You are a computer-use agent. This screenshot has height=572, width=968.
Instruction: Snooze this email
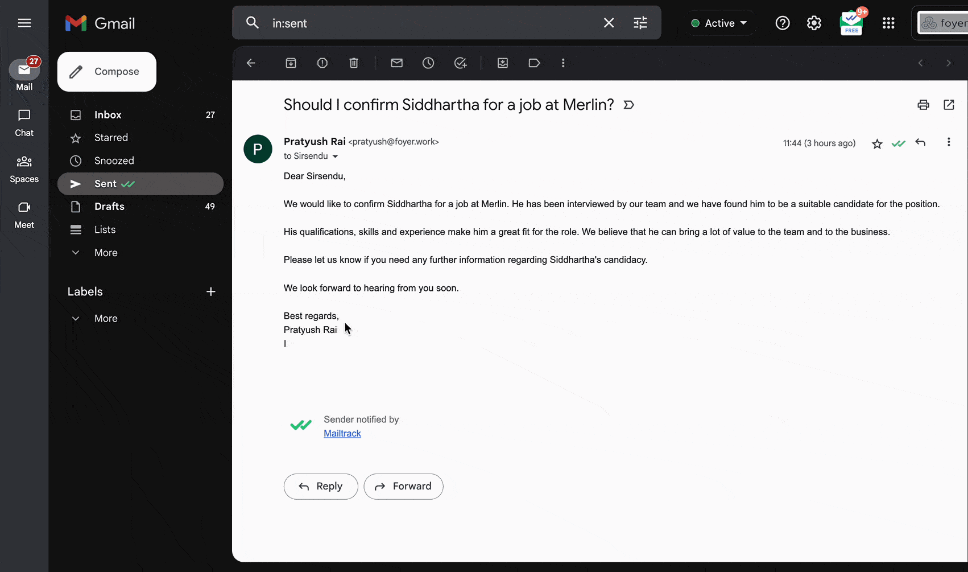pyautogui.click(x=428, y=63)
